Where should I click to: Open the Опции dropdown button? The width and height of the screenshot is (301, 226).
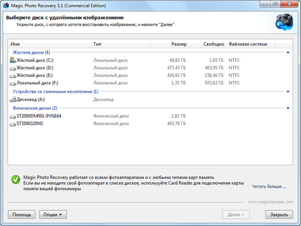[x=53, y=214]
